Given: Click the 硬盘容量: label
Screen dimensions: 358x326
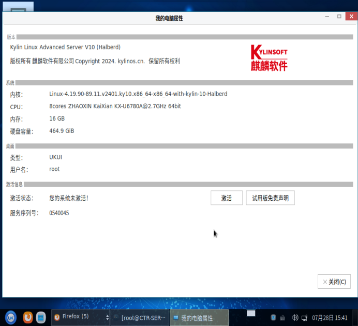Looking at the screenshot, I should (x=22, y=131).
